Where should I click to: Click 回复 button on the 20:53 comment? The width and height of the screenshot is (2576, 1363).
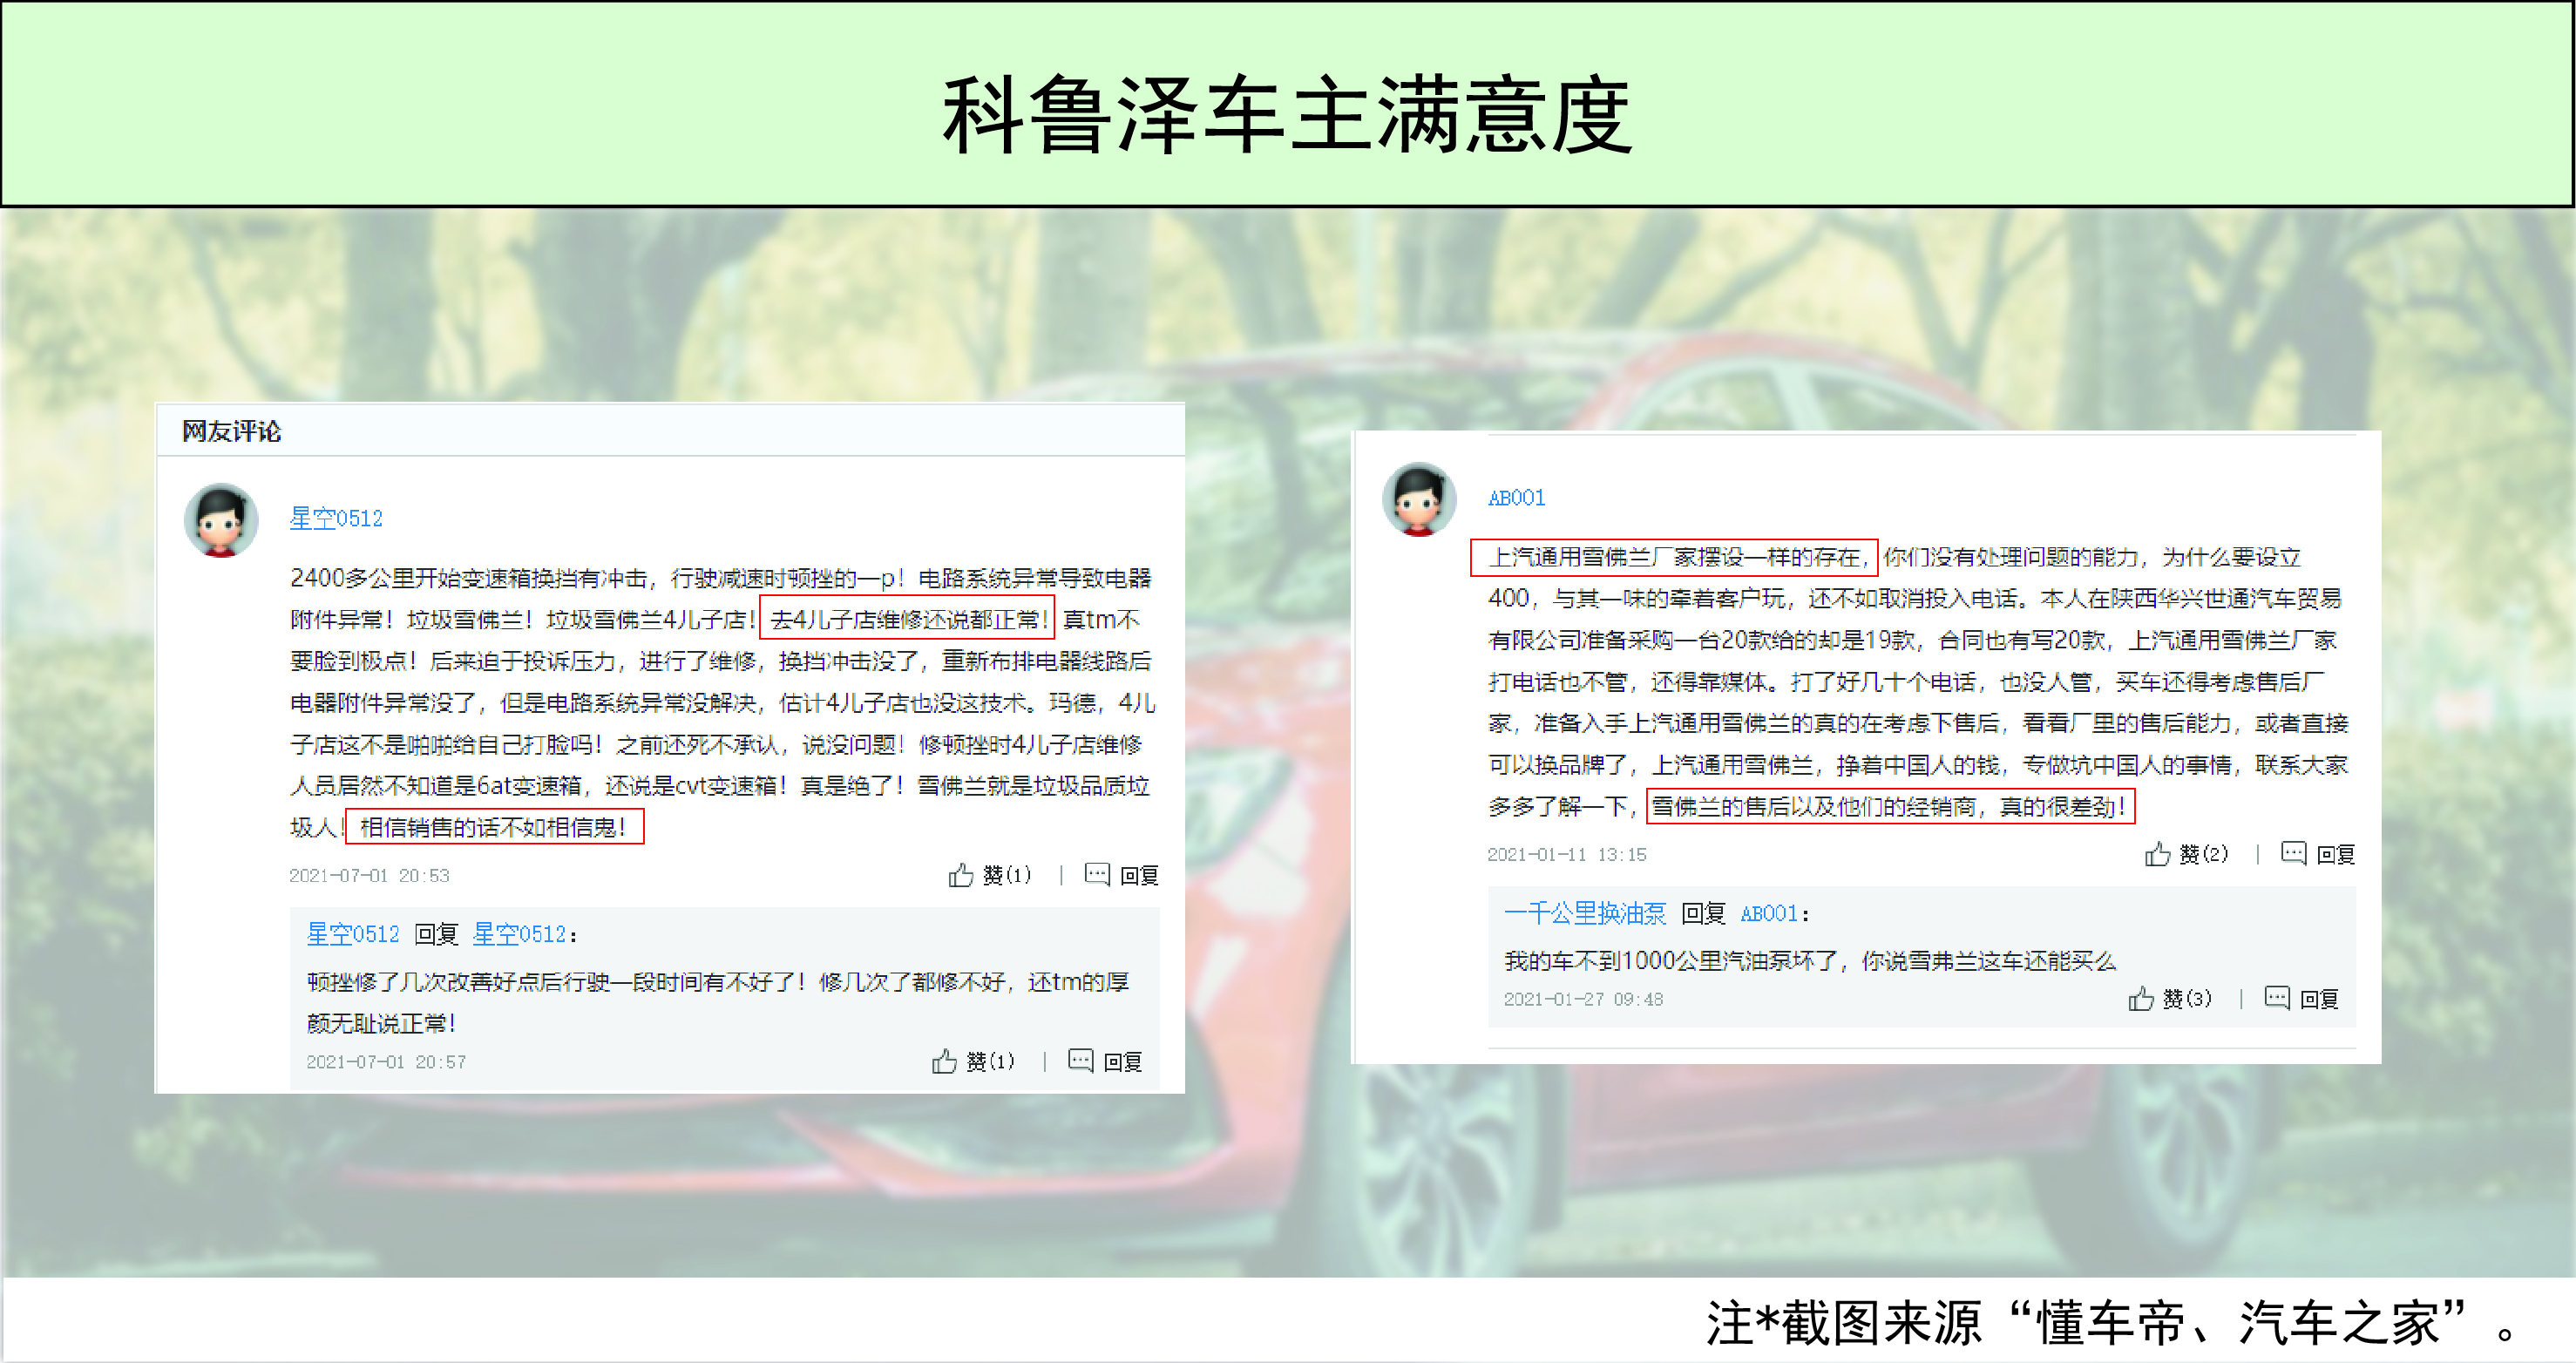click(x=1139, y=876)
